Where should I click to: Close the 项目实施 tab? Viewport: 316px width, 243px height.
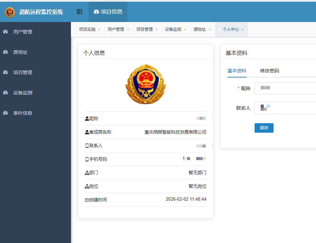99,30
